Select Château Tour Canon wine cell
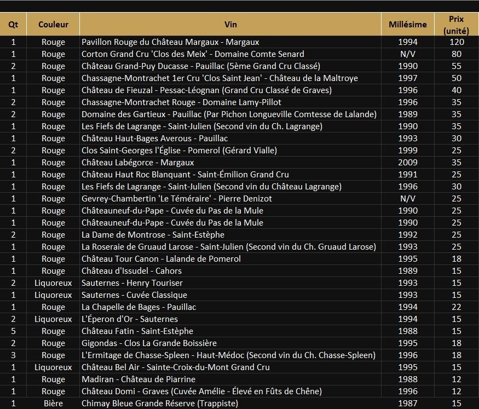This screenshot has height=409, width=479. click(230, 259)
